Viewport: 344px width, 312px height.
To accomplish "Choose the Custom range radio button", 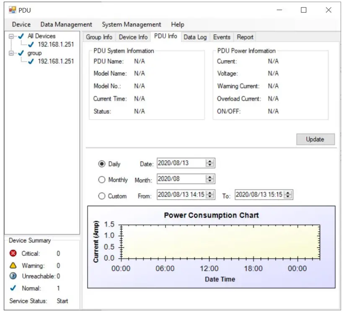I will point(101,196).
